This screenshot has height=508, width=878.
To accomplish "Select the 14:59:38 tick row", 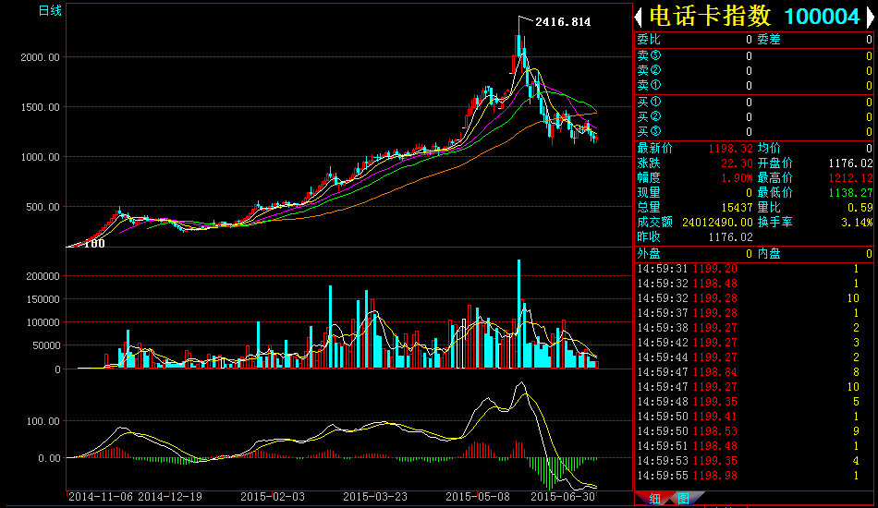I will click(754, 328).
